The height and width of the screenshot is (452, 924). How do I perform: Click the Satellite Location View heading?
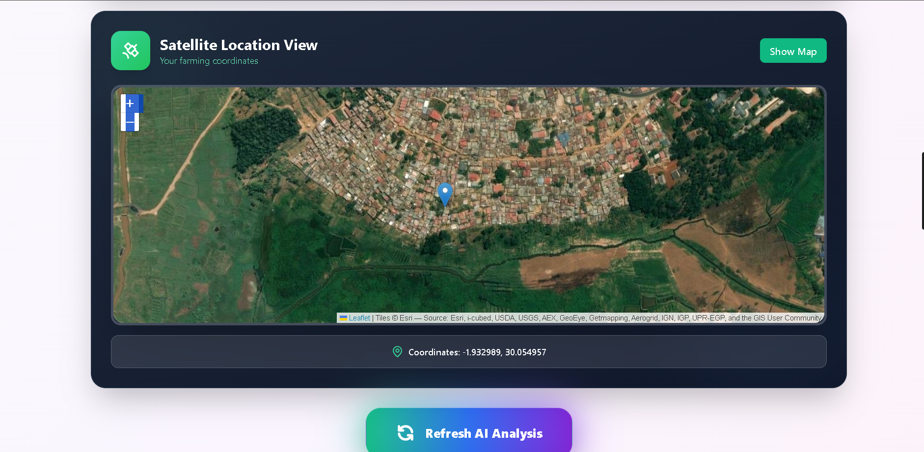(x=239, y=45)
